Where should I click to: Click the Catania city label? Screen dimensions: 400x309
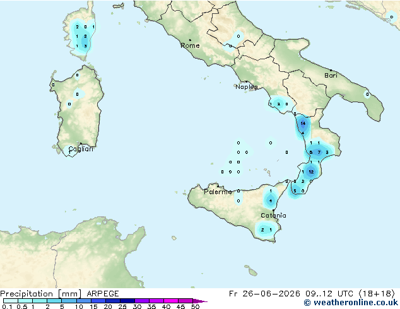click(x=273, y=216)
